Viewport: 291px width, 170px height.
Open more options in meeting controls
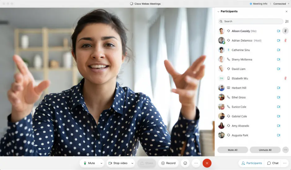click(x=196, y=163)
